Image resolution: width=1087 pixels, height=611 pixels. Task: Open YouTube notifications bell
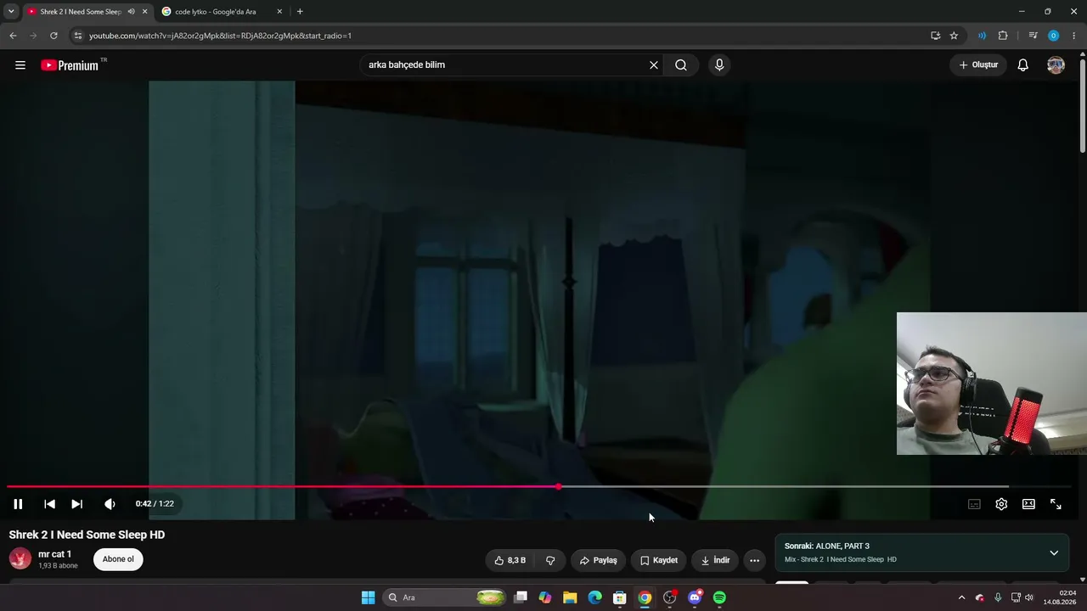pyautogui.click(x=1023, y=65)
